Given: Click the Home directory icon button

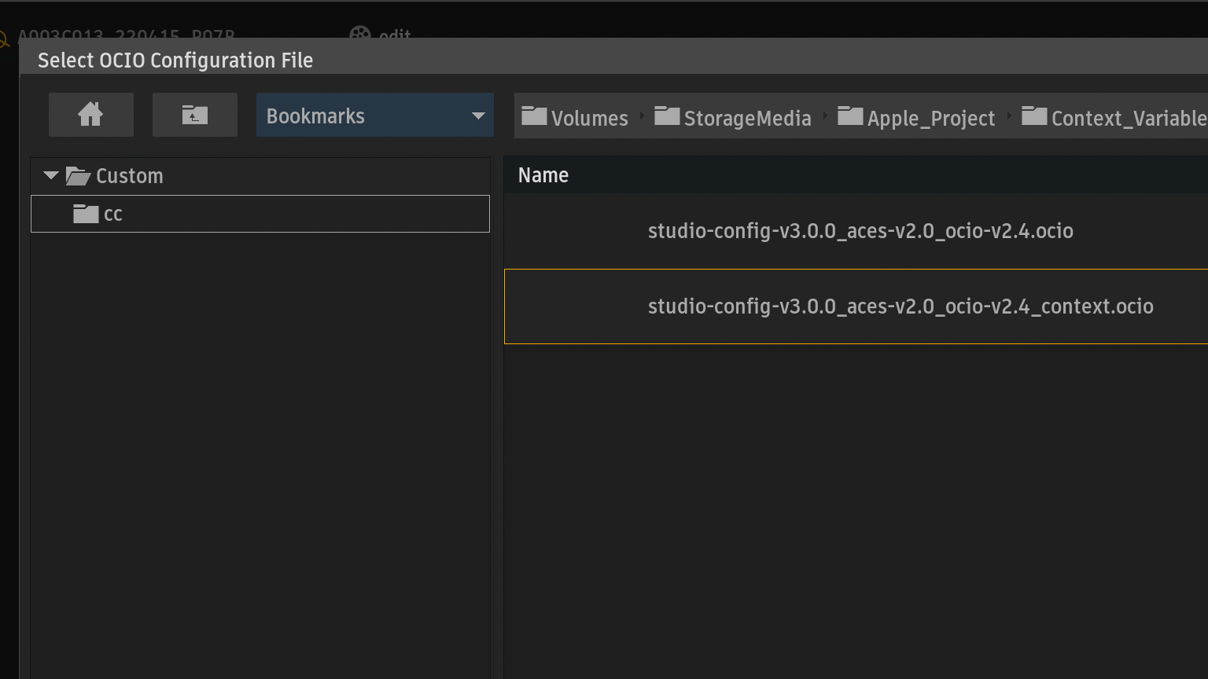Looking at the screenshot, I should click(x=90, y=115).
